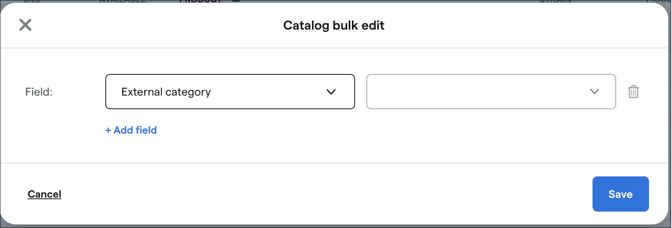Click the External category text in selector
Image resolution: width=671 pixels, height=228 pixels.
(x=166, y=92)
